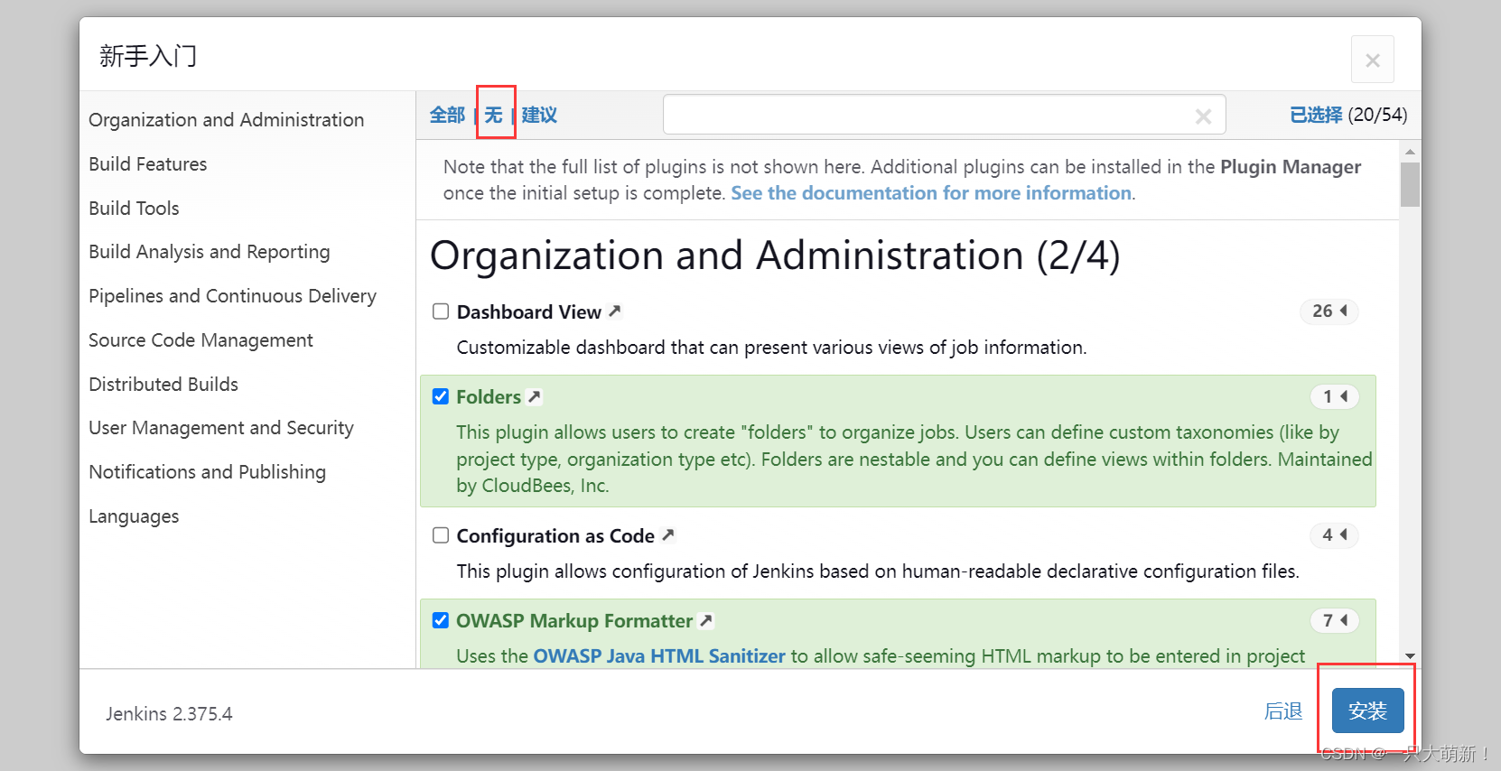Click 全部 to select all plugins
This screenshot has height=771, width=1501.
(x=447, y=115)
